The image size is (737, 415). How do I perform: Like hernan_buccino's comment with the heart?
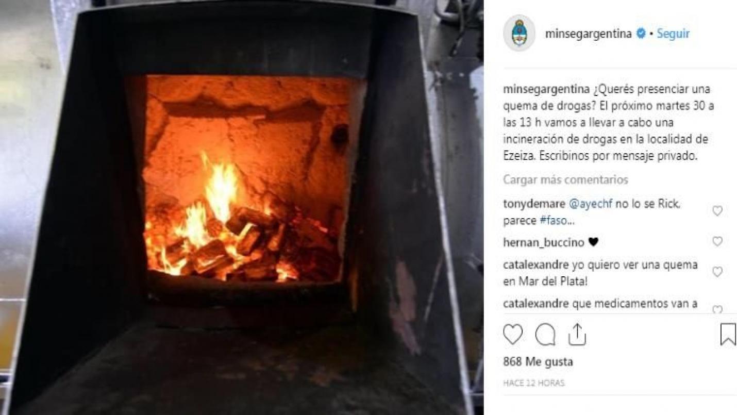point(717,241)
